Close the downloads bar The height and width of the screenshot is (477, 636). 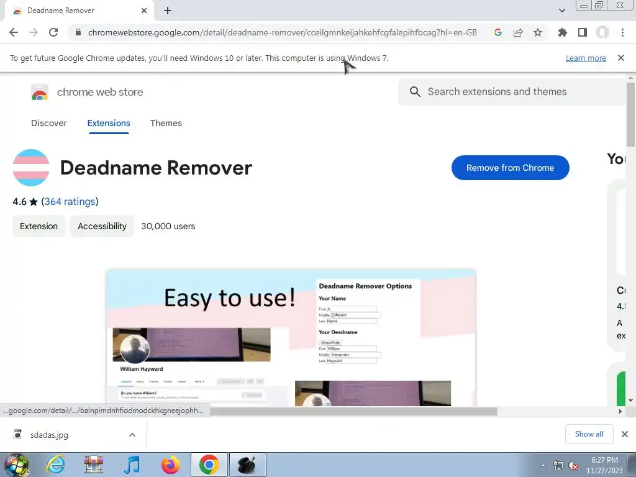[625, 434]
